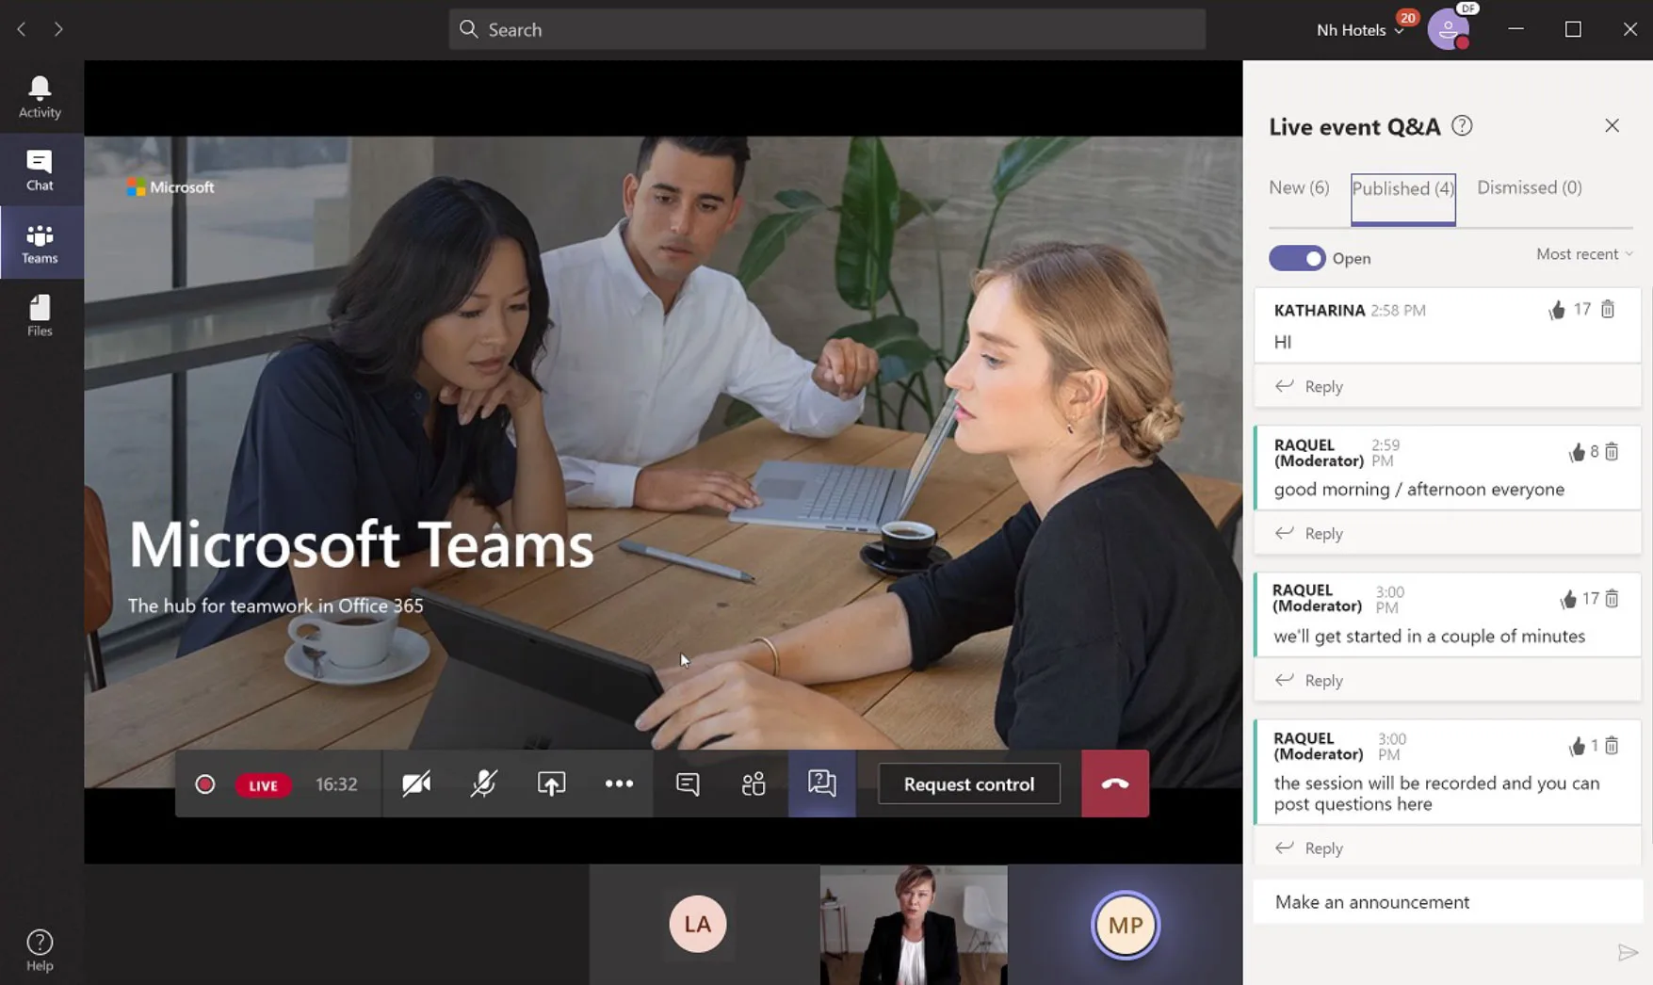Go forward with the navigation arrow
This screenshot has width=1653, height=985.
coord(58,29)
